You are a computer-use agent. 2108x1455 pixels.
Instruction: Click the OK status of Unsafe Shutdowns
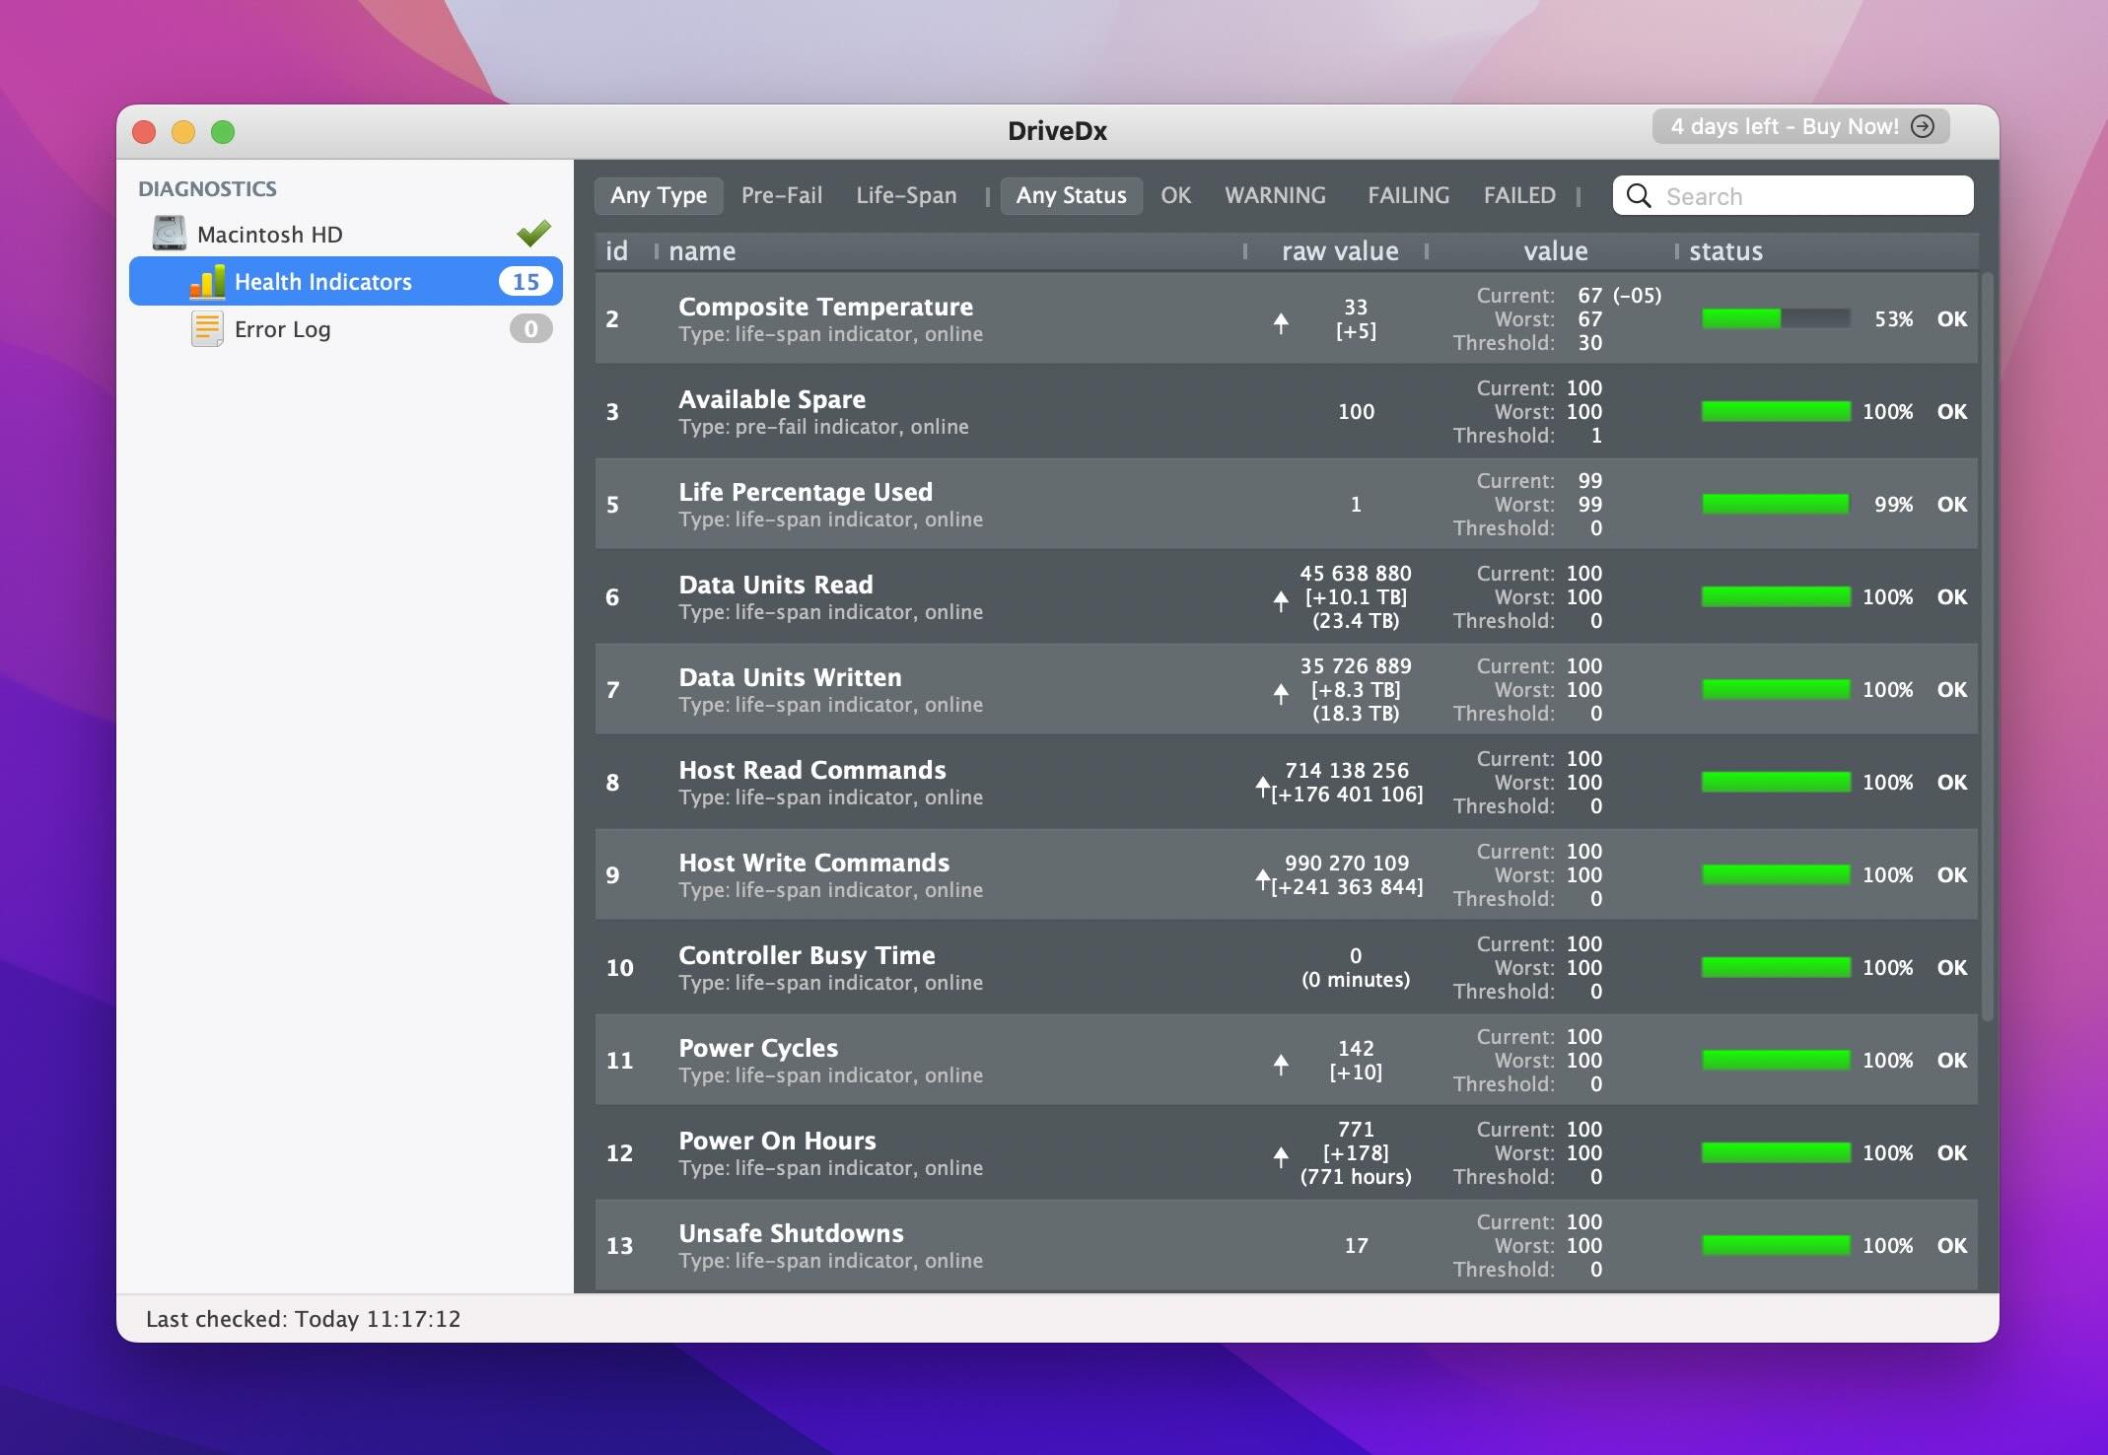1952,1245
